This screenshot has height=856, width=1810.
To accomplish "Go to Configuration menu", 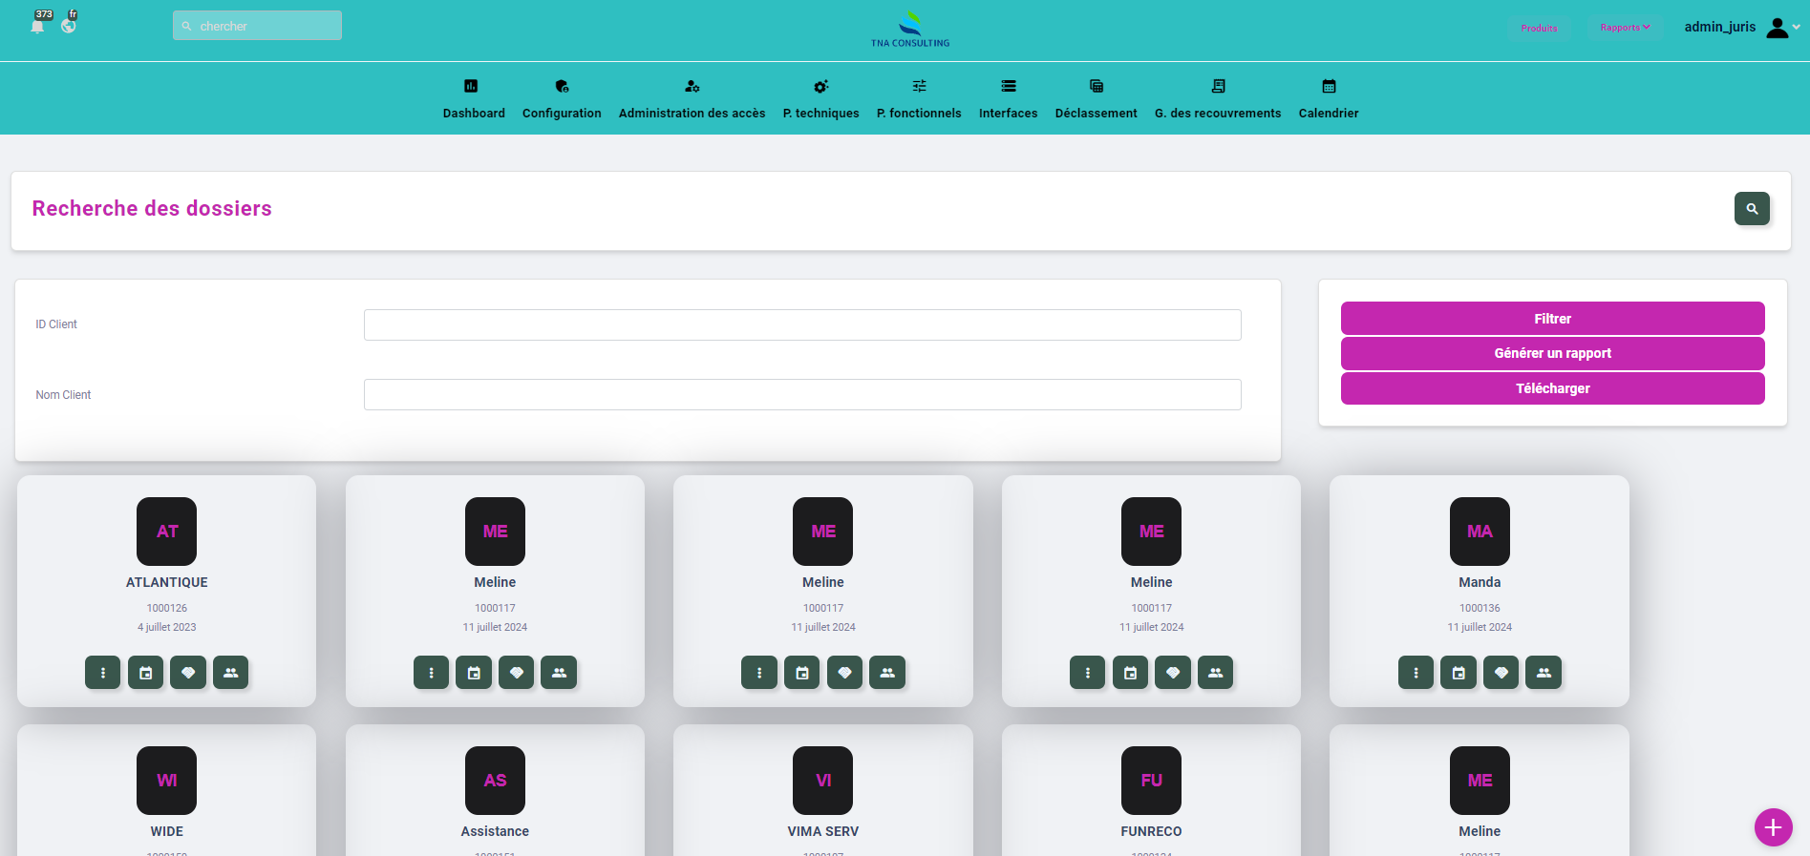I will point(562,99).
